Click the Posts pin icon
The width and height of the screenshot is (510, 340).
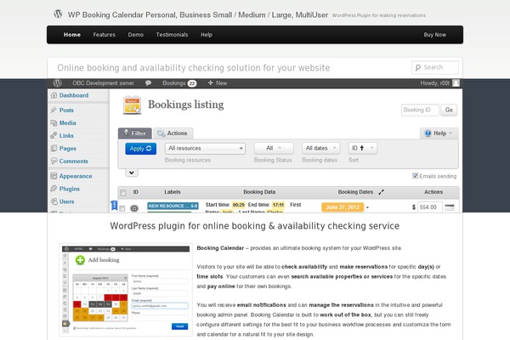54,110
